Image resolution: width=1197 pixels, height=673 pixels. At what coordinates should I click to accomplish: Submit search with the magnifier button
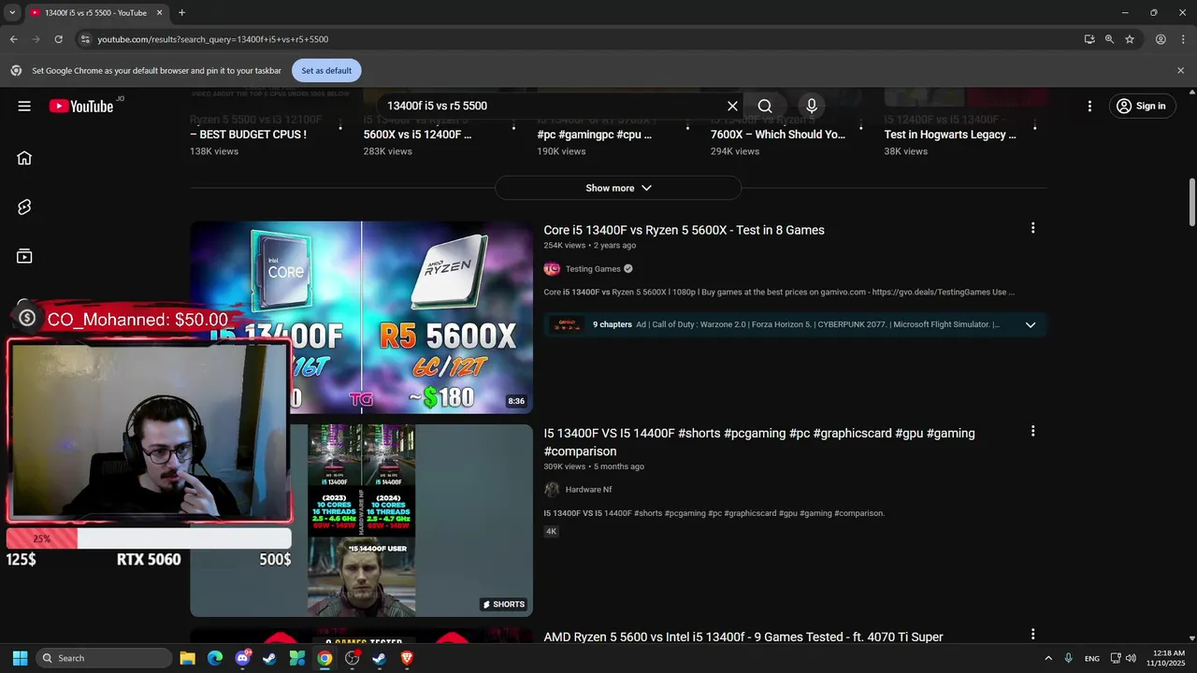765,106
